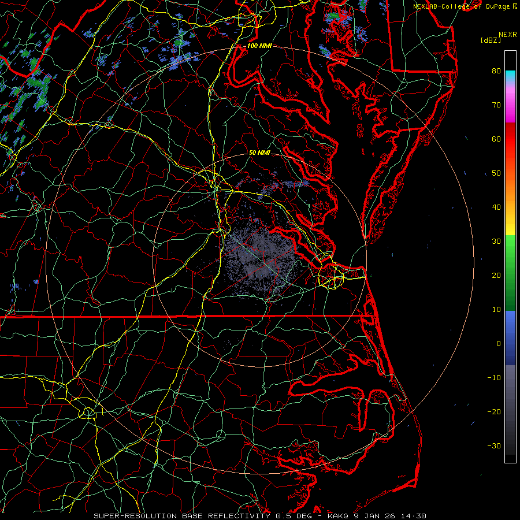Click the 0 value on dBZ scale

tap(499, 344)
